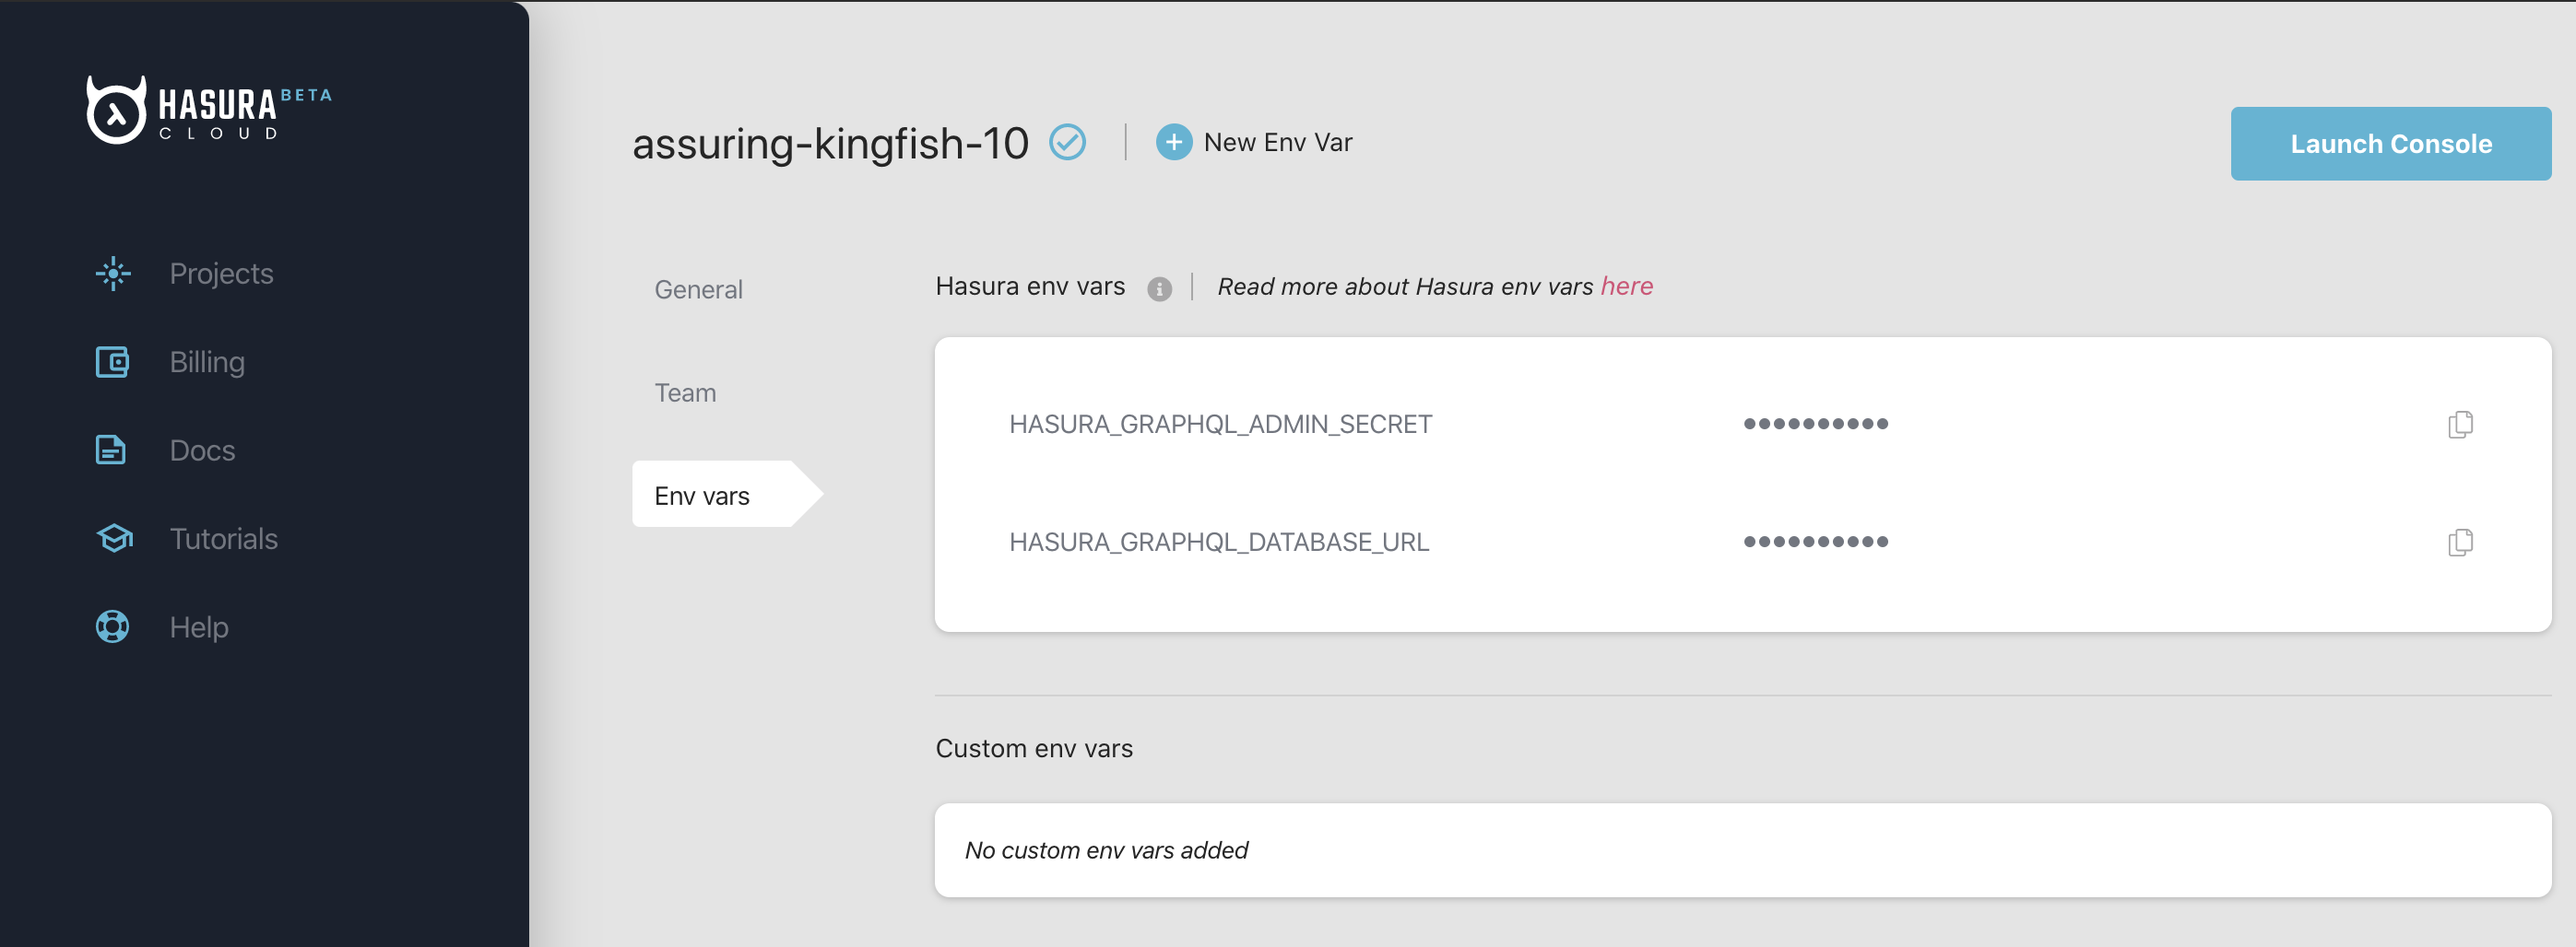Click the Billing wallet icon
Image resolution: width=2576 pixels, height=947 pixels.
click(112, 362)
